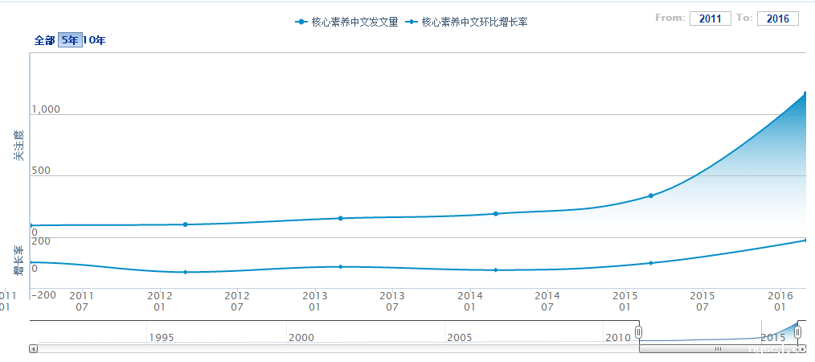Click the 2015 growth rate line marker

[651, 263]
